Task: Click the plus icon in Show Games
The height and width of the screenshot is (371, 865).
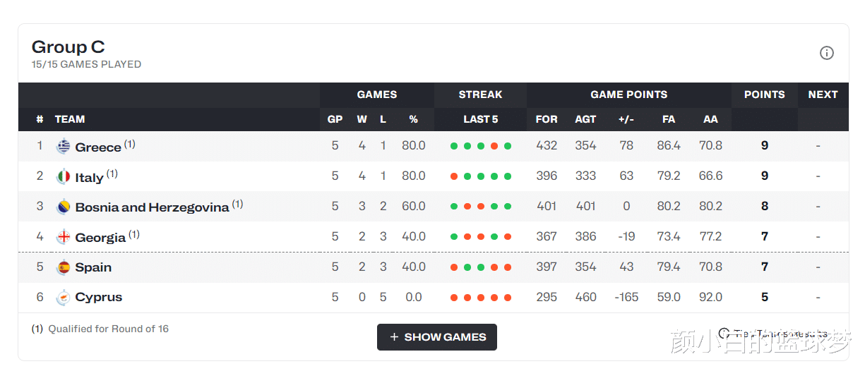Action: coord(394,337)
